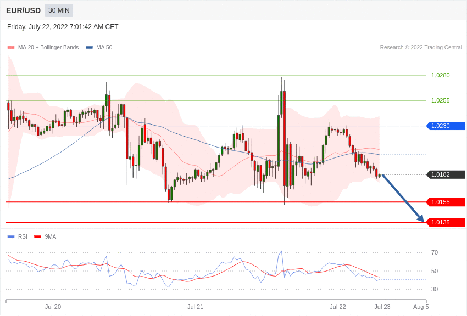Image resolution: width=467 pixels, height=316 pixels.
Task: Click the black 1.0182 current price tag
Action: [x=446, y=174]
